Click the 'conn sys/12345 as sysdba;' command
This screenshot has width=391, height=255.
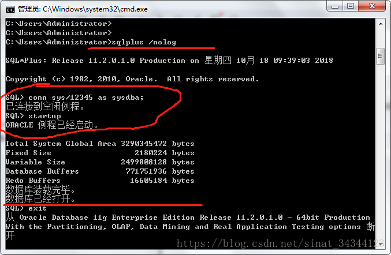pyautogui.click(x=86, y=97)
